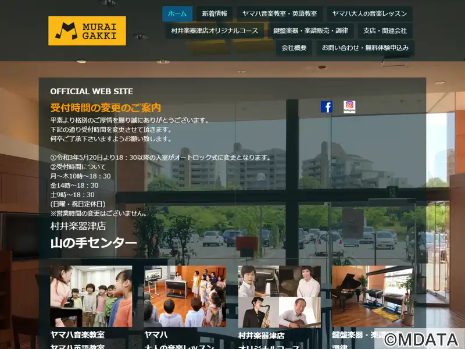The width and height of the screenshot is (465, 349).
Task: Click the Murai Gakki logo
Action: [x=87, y=31]
